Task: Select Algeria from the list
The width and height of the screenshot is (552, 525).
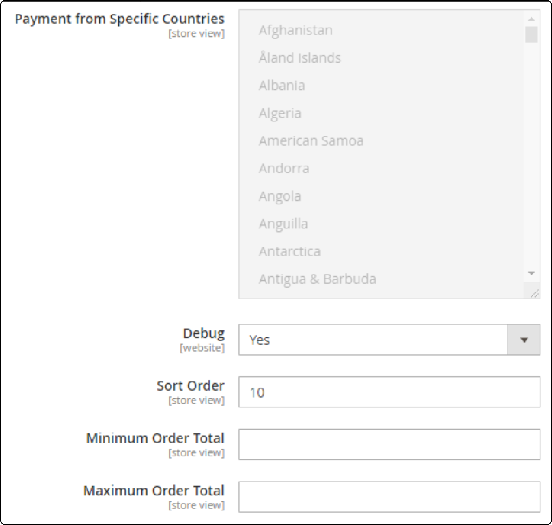Action: [280, 113]
